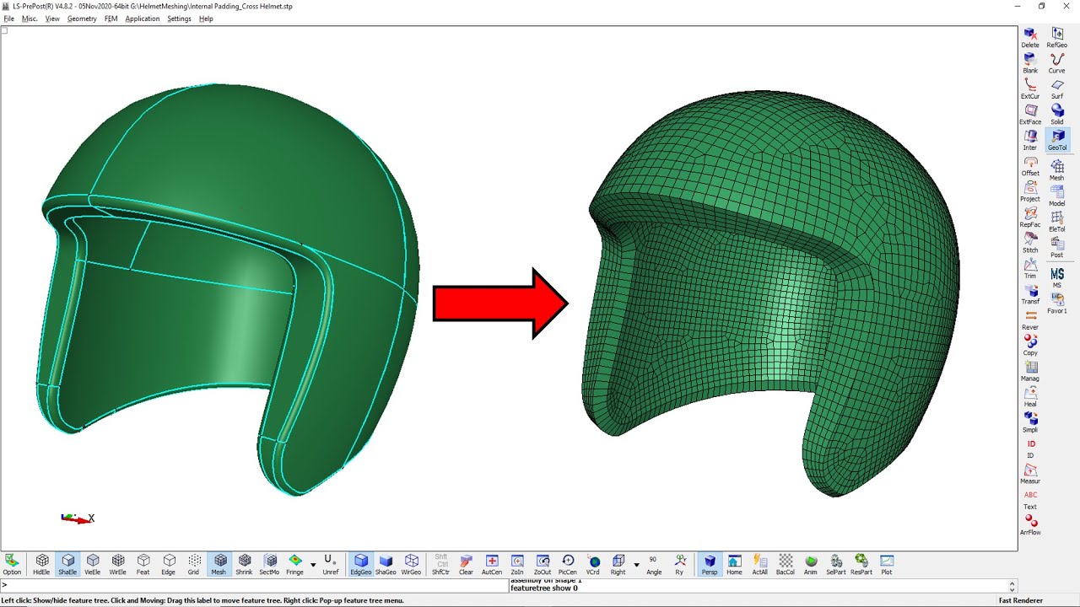Open the FEM menu

(x=111, y=19)
